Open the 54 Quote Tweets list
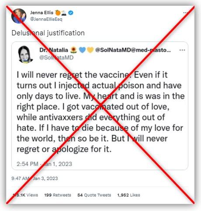The image size is (201, 211). (94, 195)
